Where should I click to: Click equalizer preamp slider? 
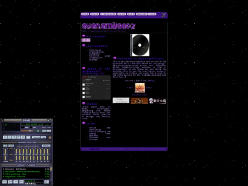pos(5,154)
